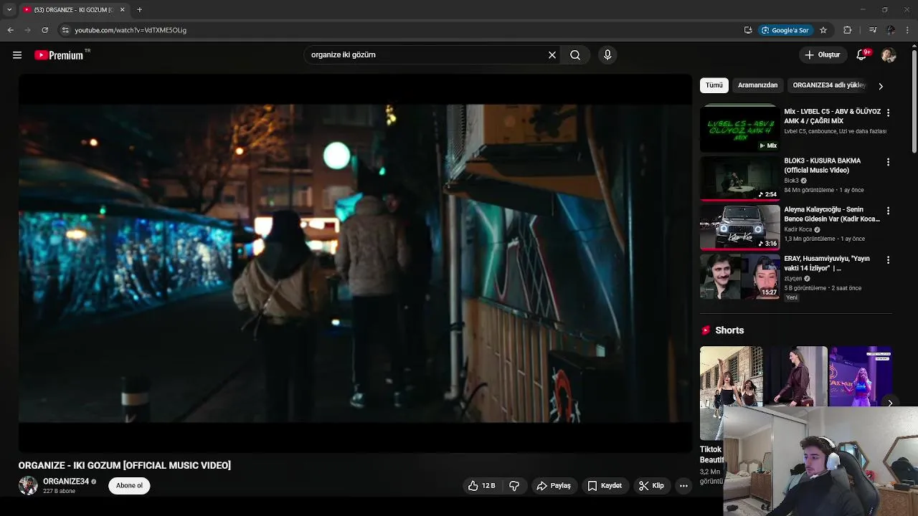The height and width of the screenshot is (516, 918).
Task: Open a new browser tab
Action: coord(139,10)
